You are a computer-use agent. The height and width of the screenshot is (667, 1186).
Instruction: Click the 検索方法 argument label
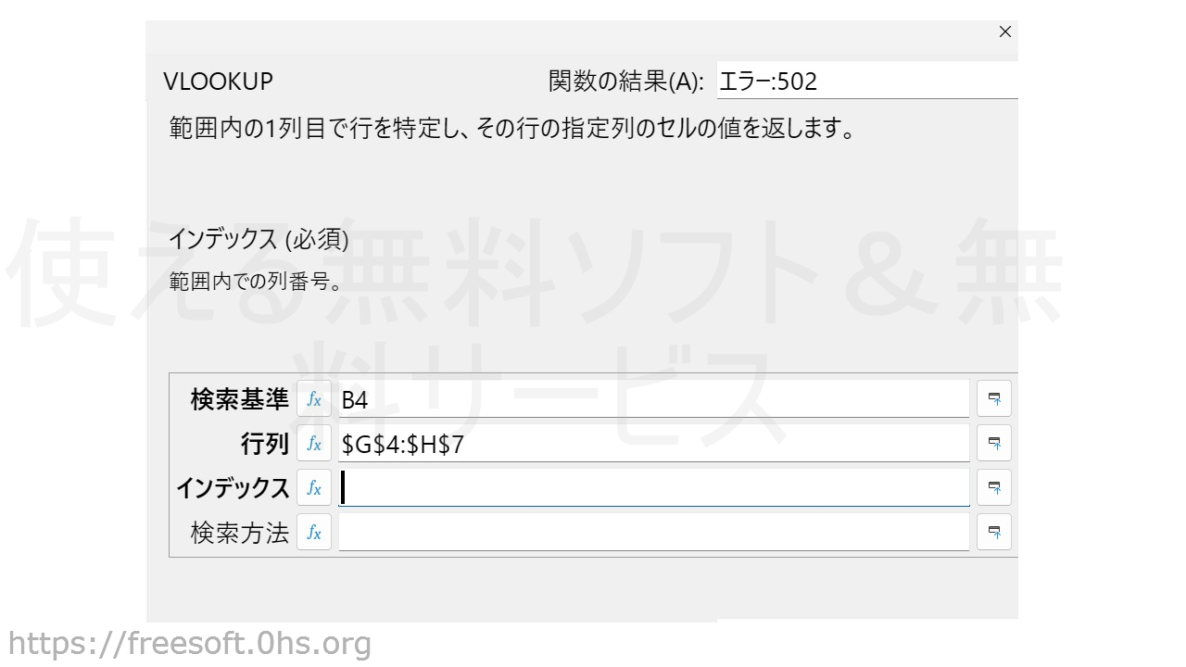coord(239,533)
